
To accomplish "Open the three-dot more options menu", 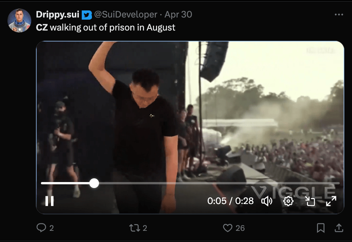I will [339, 15].
